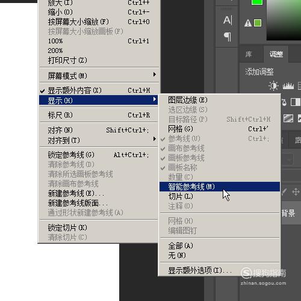This screenshot has width=301, height=301.
Task: Toggle 网格(G) Ctrl+' in submenu
Action: pyautogui.click(x=220, y=129)
